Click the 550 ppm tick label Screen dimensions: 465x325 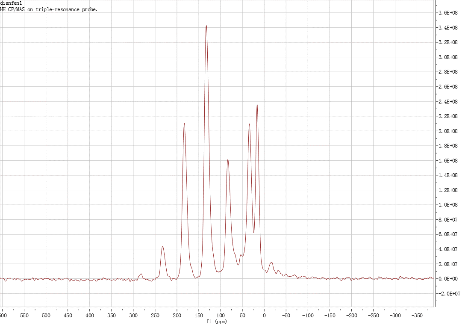click(24, 315)
